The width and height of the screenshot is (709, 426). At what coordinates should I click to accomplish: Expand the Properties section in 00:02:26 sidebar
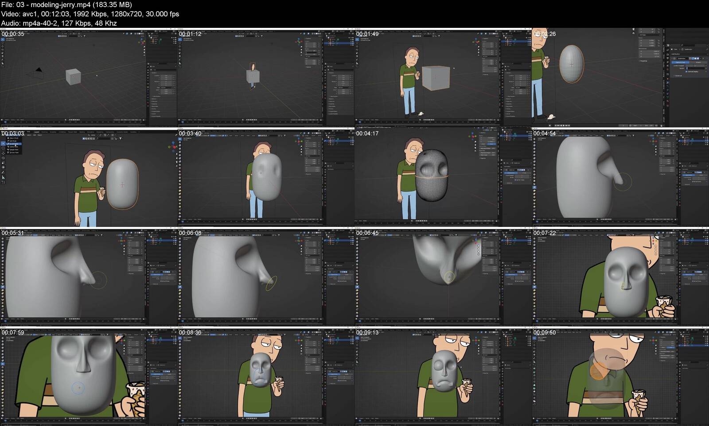click(643, 61)
